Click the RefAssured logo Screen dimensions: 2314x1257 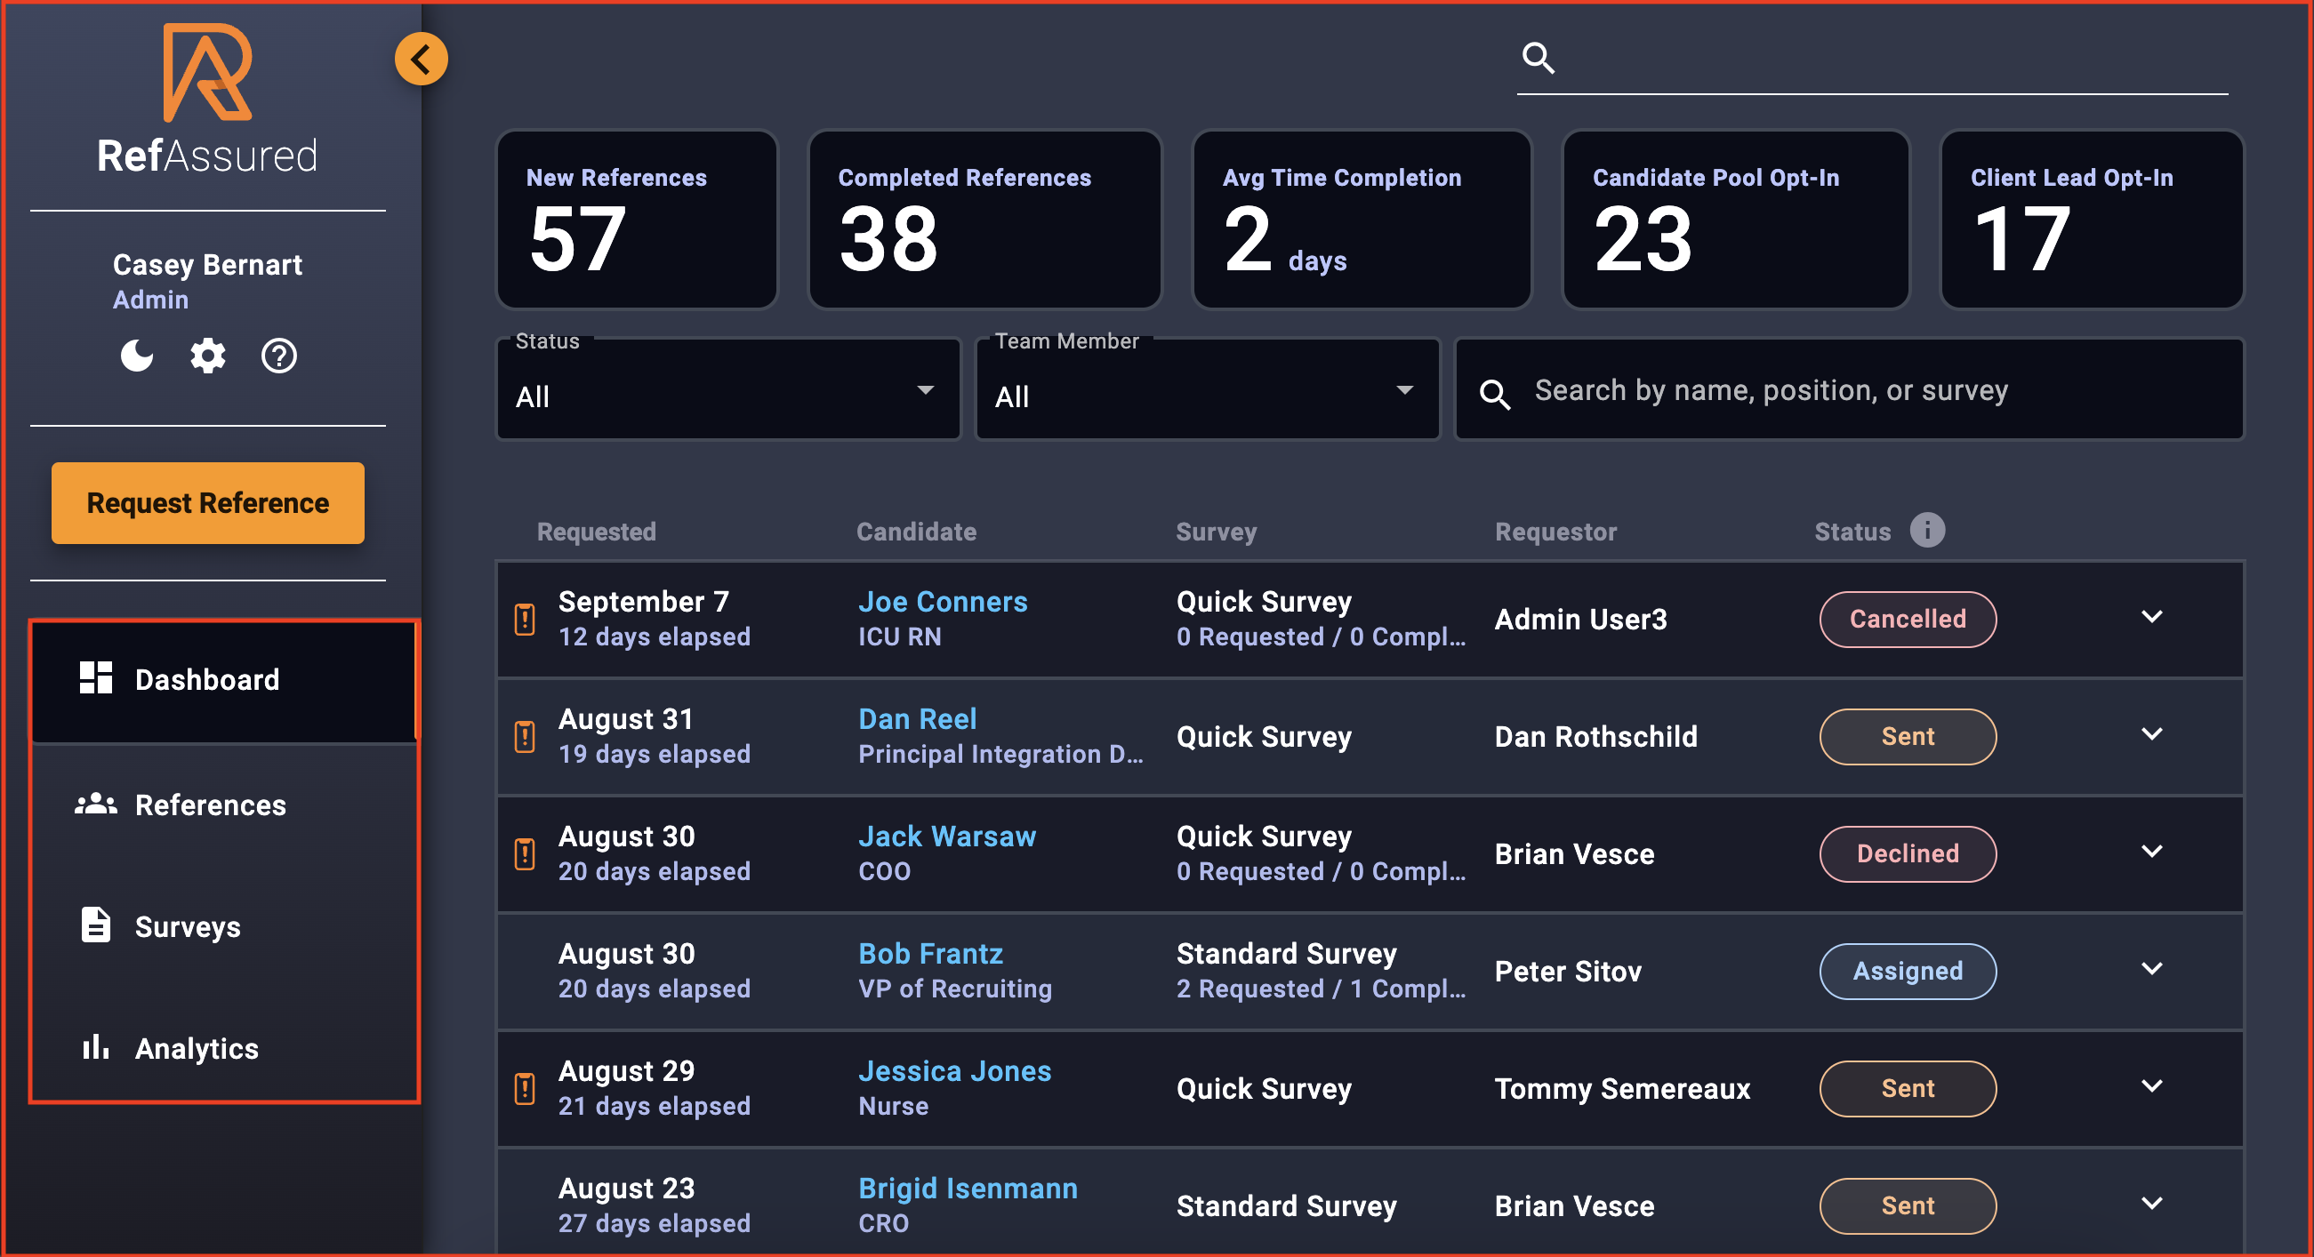coord(207,99)
